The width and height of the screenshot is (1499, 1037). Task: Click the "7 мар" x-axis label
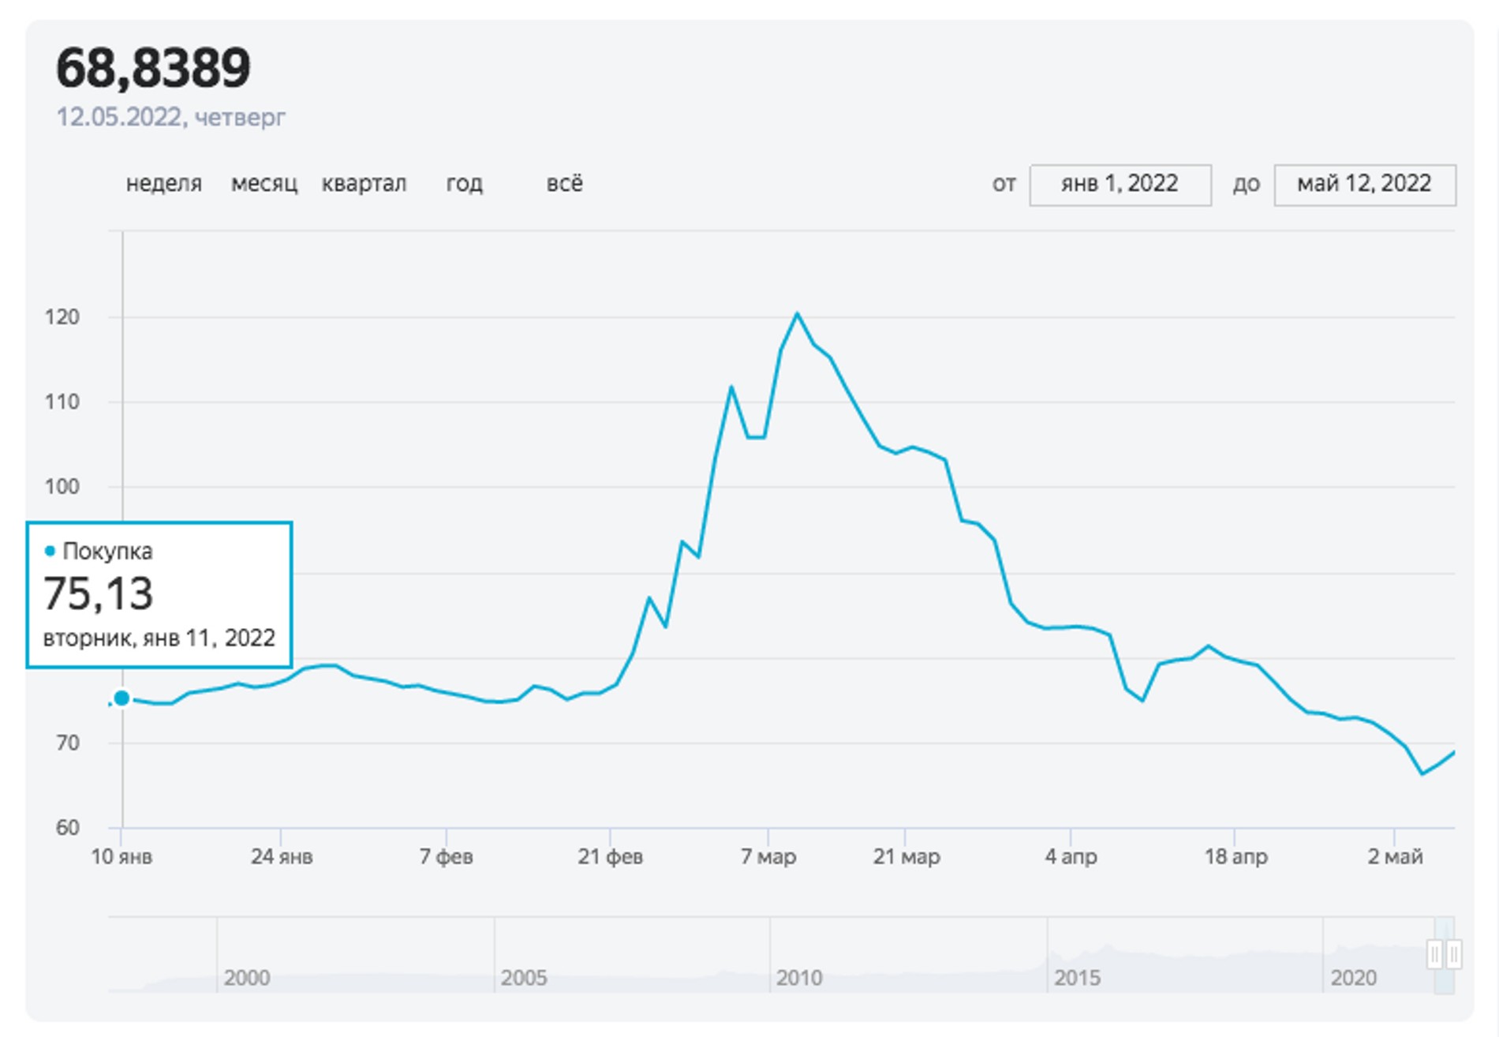point(768,856)
